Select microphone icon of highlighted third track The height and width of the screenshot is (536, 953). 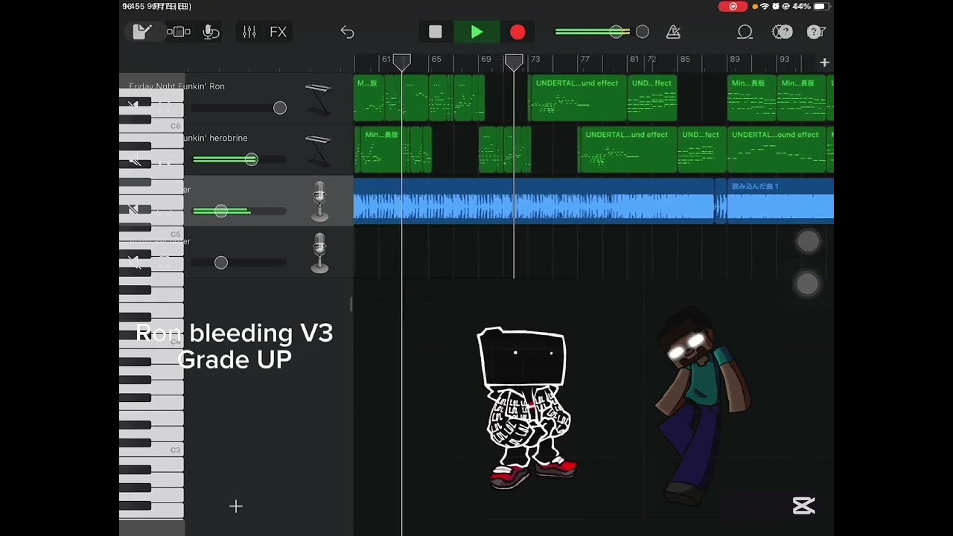click(x=319, y=202)
